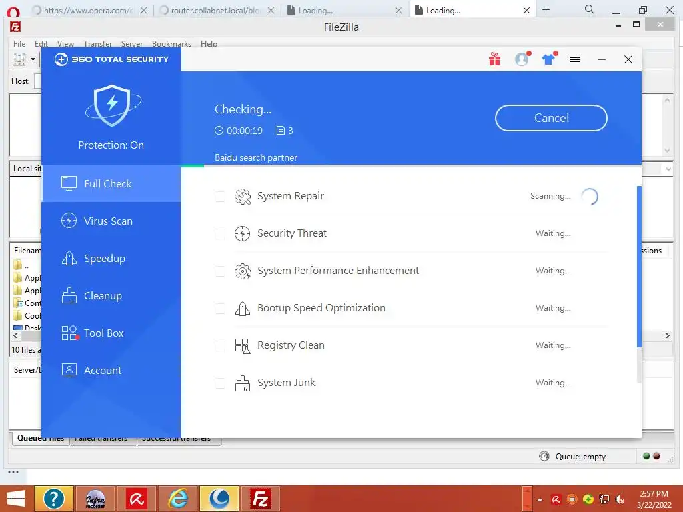Open the Windows Start button

point(16,499)
